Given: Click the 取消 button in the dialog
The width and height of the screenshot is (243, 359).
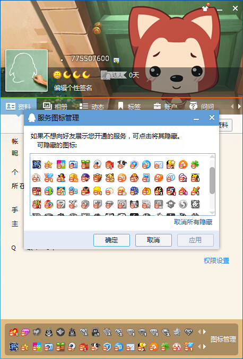Looking at the screenshot, I should (153, 240).
